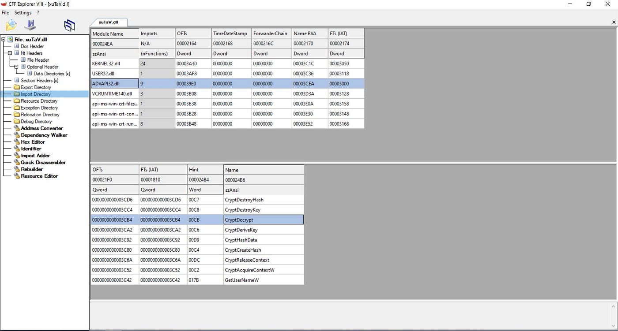Image resolution: width=618 pixels, height=331 pixels.
Task: Click the Dependency Walker tool icon
Action: 17,135
